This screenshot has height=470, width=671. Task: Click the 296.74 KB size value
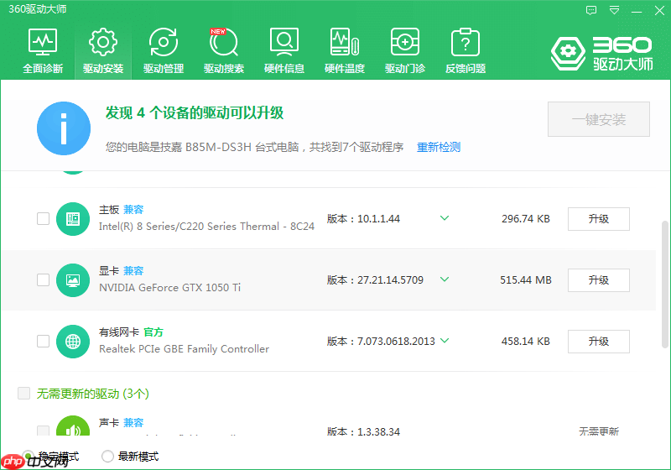(526, 219)
